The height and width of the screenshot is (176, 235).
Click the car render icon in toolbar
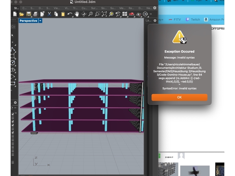[132, 14]
